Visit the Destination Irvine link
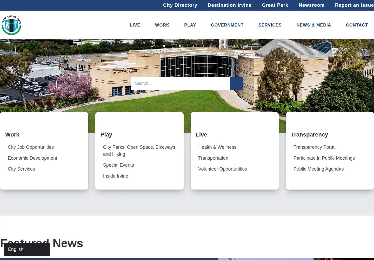The image size is (374, 260). point(230,5)
